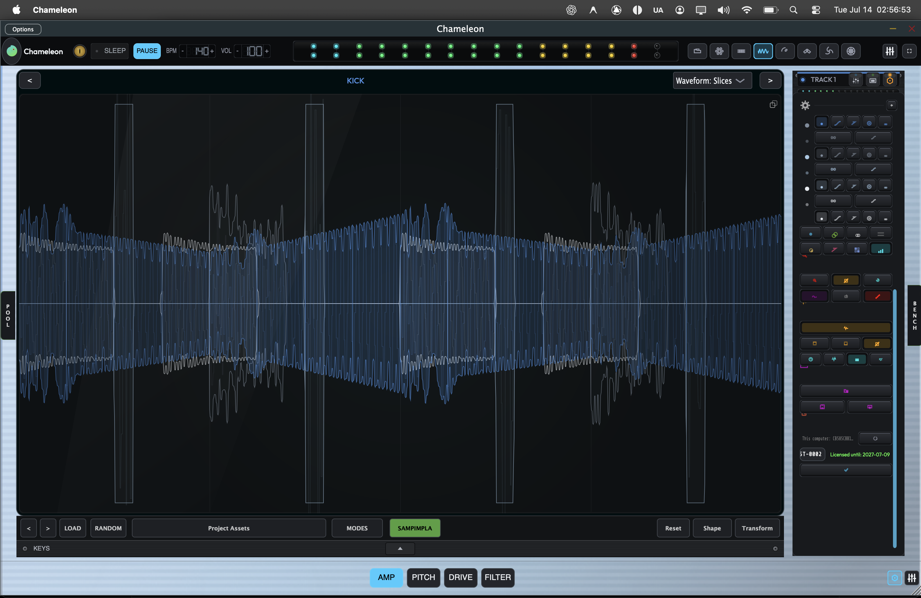The width and height of the screenshot is (921, 598).
Task: Toggle the small diamond button beside the gear
Action: [x=891, y=105]
